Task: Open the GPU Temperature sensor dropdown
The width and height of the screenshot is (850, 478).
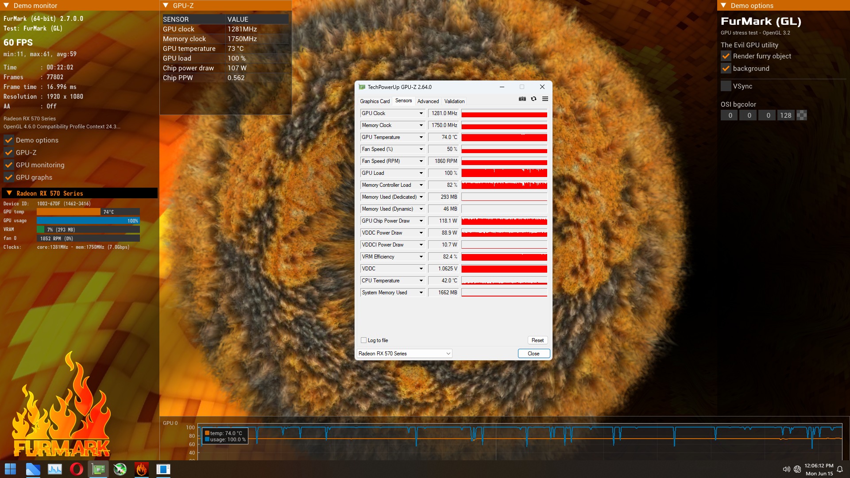Action: click(421, 137)
